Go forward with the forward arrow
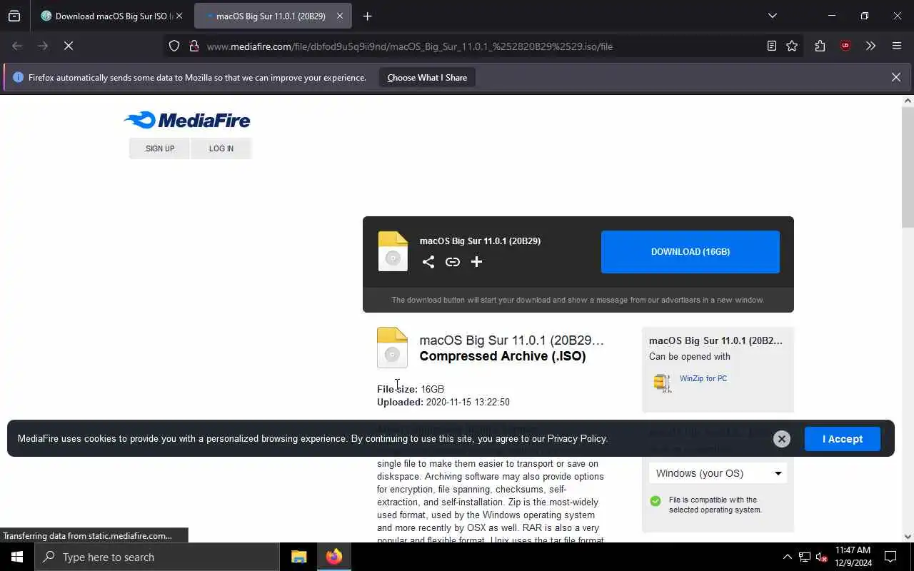The image size is (914, 571). [43, 46]
